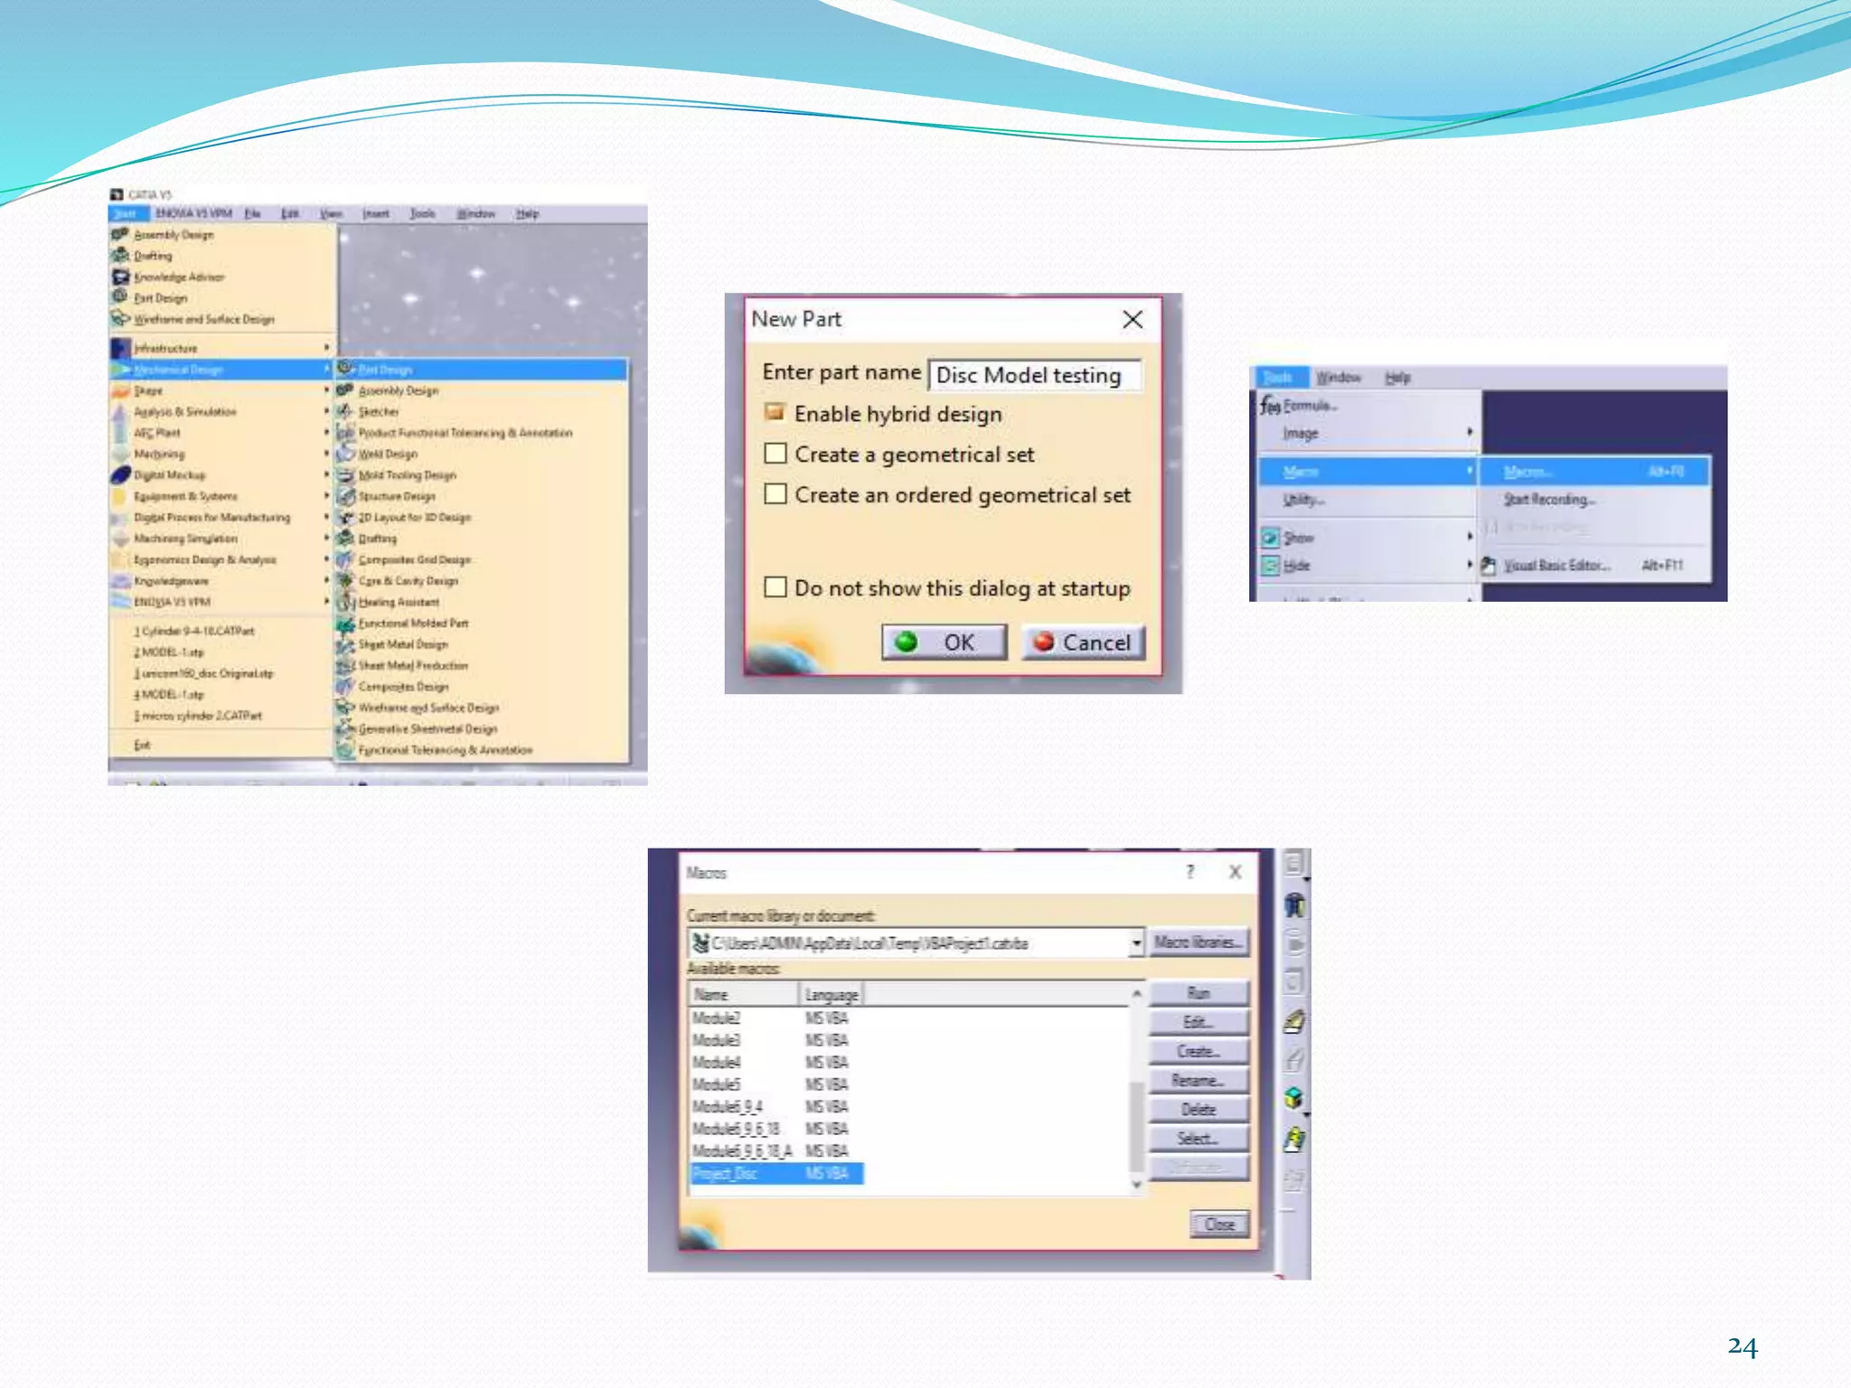This screenshot has width=1851, height=1388.
Task: Check Create a geometrical set
Action: click(x=775, y=454)
